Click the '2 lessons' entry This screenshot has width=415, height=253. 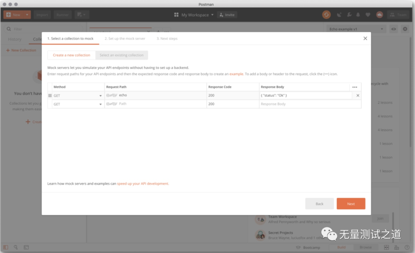coord(385,103)
